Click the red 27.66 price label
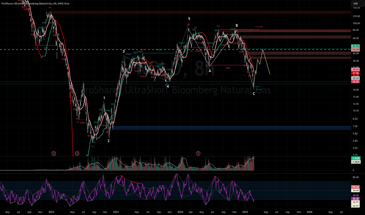The width and height of the screenshot is (365, 215). pyautogui.click(x=356, y=73)
